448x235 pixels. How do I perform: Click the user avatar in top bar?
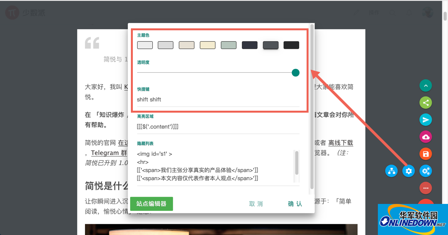click(x=427, y=12)
